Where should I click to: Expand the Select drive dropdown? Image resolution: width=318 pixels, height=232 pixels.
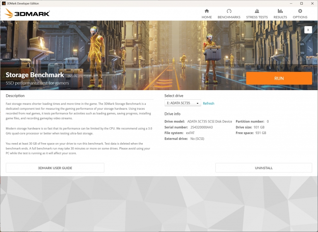click(x=183, y=103)
